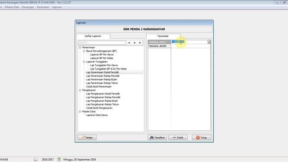The height and width of the screenshot is (162, 288).
Task: Click the Master Data tree label
Action: [89, 112]
